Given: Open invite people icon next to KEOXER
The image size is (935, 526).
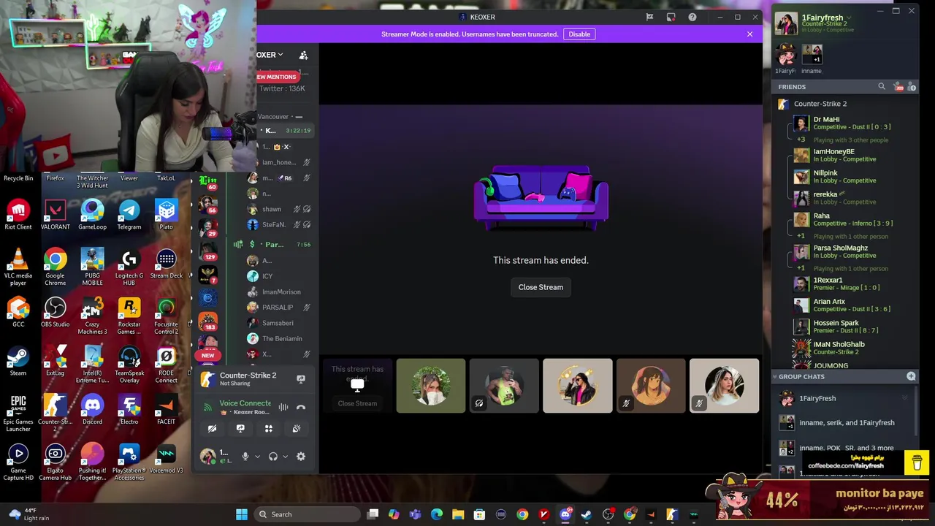Looking at the screenshot, I should click(303, 55).
